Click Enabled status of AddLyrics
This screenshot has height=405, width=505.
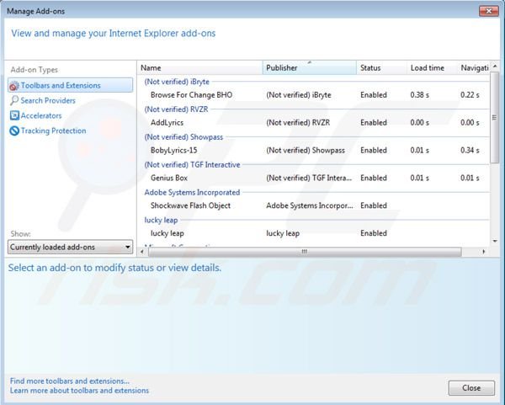click(374, 123)
